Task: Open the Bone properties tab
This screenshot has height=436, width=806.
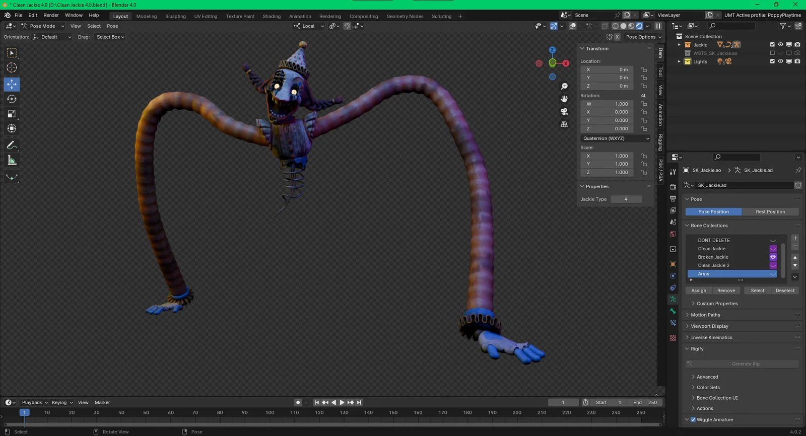Action: pos(673,311)
